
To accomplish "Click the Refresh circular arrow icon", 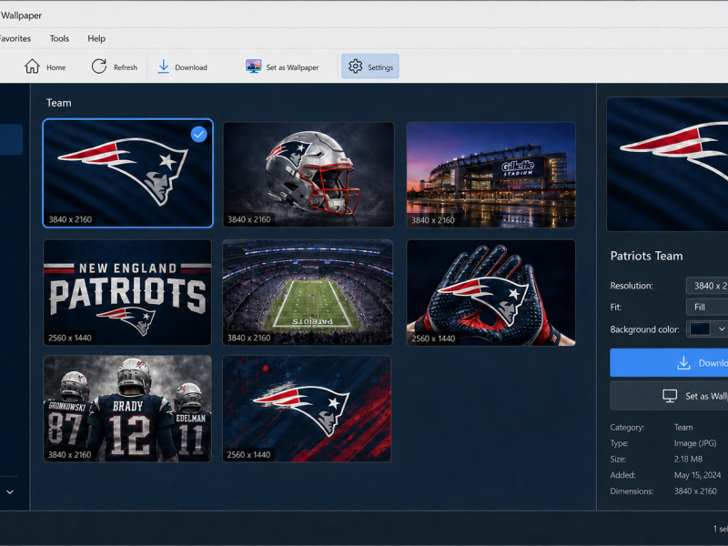I will click(x=99, y=66).
